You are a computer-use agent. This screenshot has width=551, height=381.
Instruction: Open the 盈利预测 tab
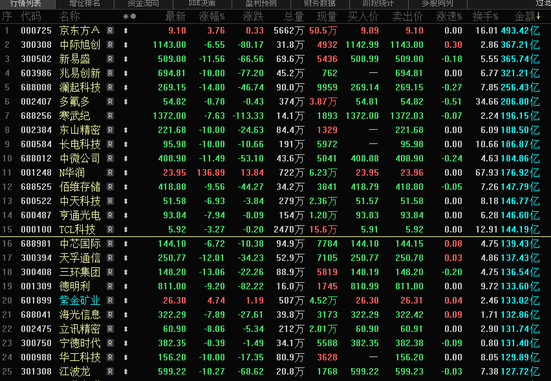[x=261, y=3]
